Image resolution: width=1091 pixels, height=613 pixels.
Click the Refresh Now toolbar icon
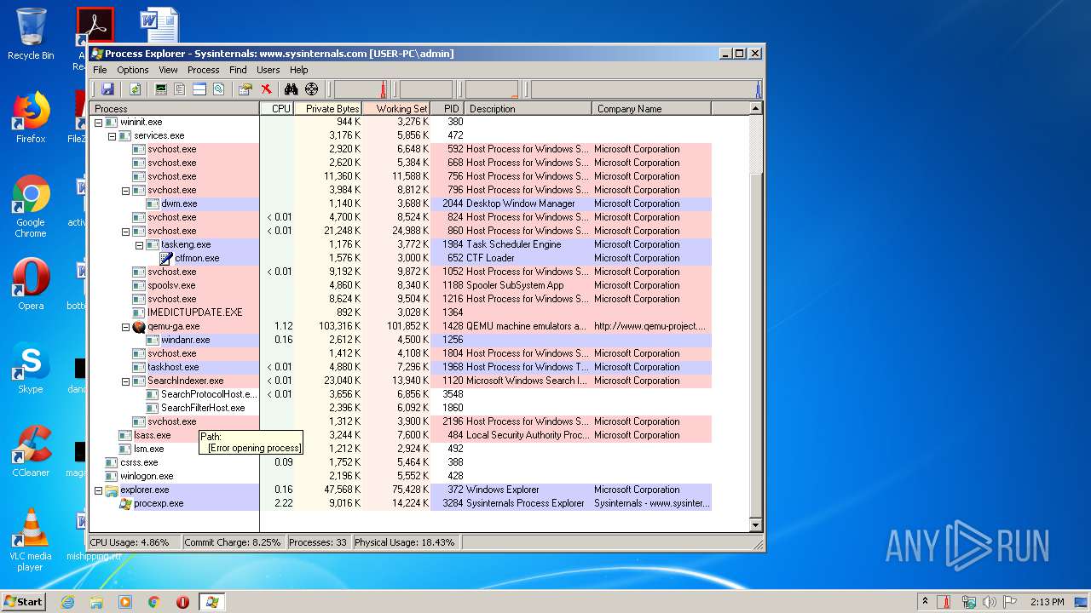coord(135,89)
